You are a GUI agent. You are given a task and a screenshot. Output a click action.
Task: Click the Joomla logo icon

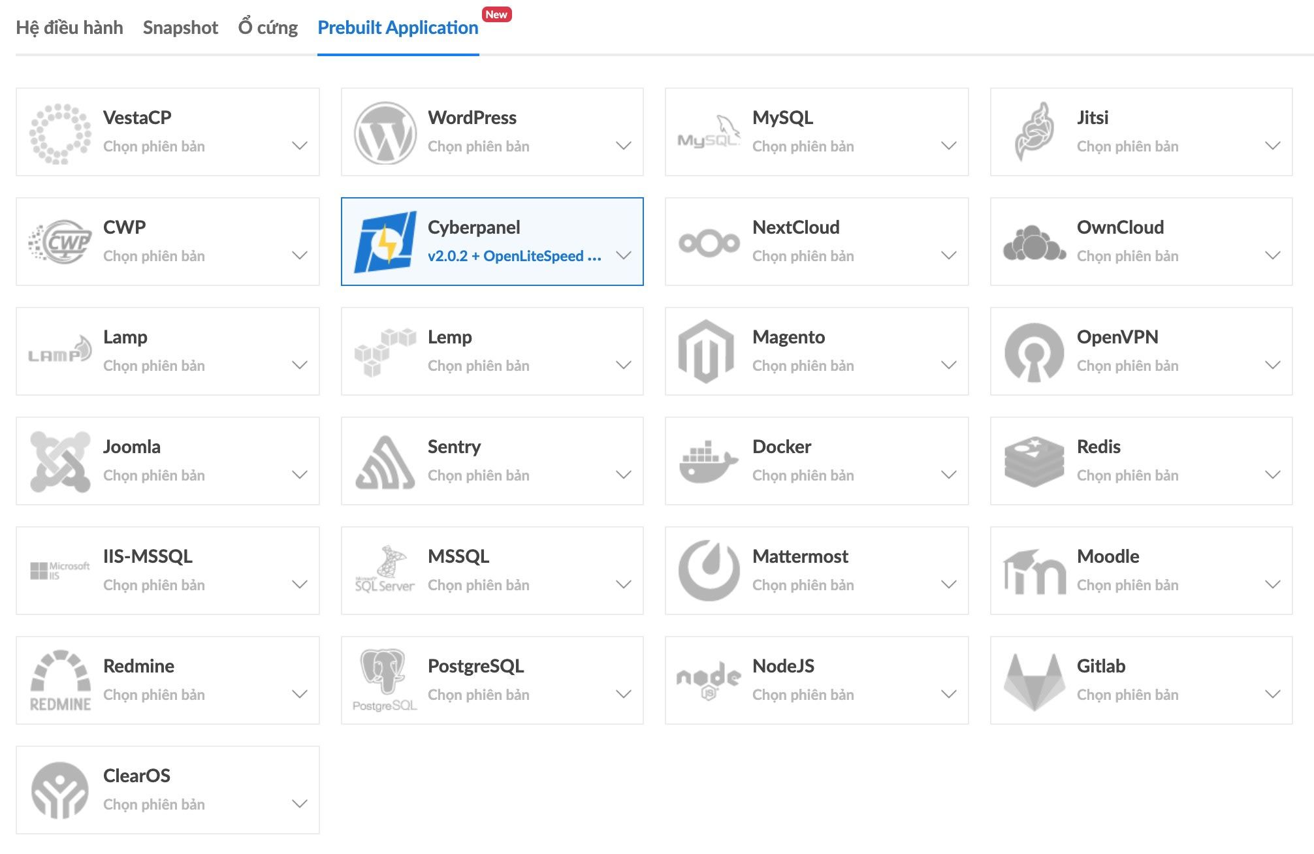point(60,462)
